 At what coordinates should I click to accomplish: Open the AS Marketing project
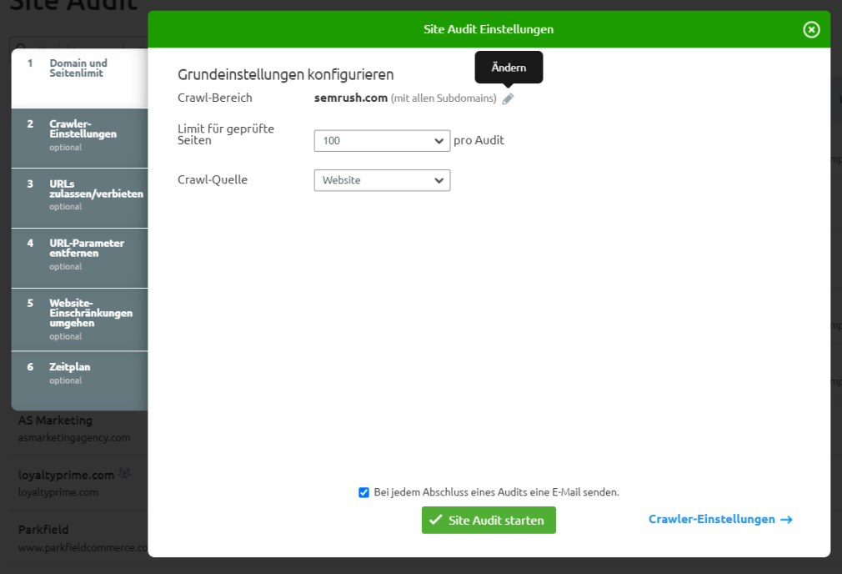pyautogui.click(x=56, y=420)
